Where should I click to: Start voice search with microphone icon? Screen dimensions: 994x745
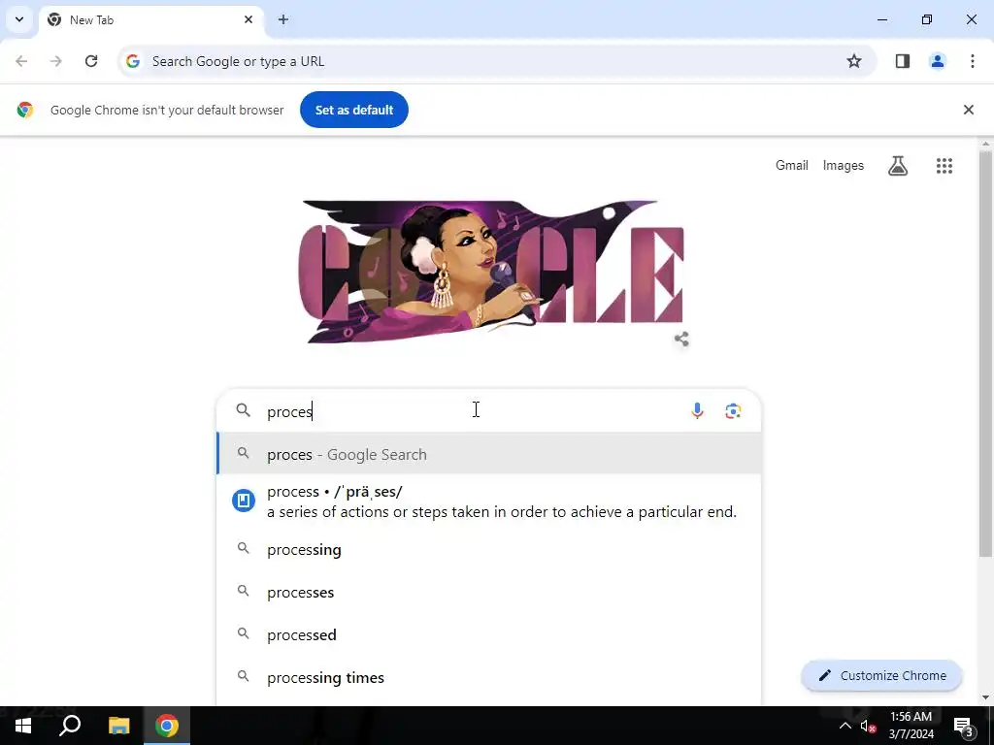[x=697, y=411]
